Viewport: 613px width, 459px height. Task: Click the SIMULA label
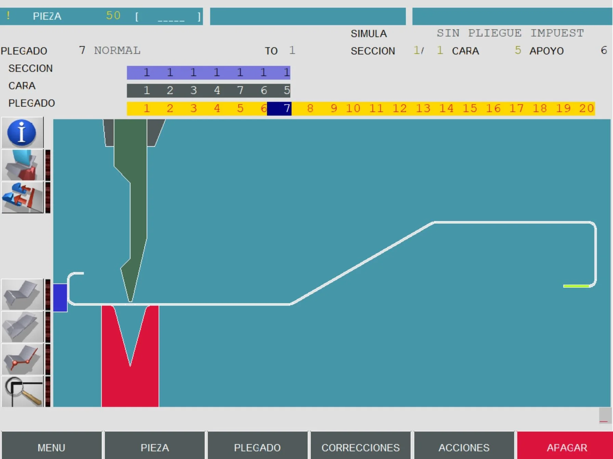pos(369,34)
